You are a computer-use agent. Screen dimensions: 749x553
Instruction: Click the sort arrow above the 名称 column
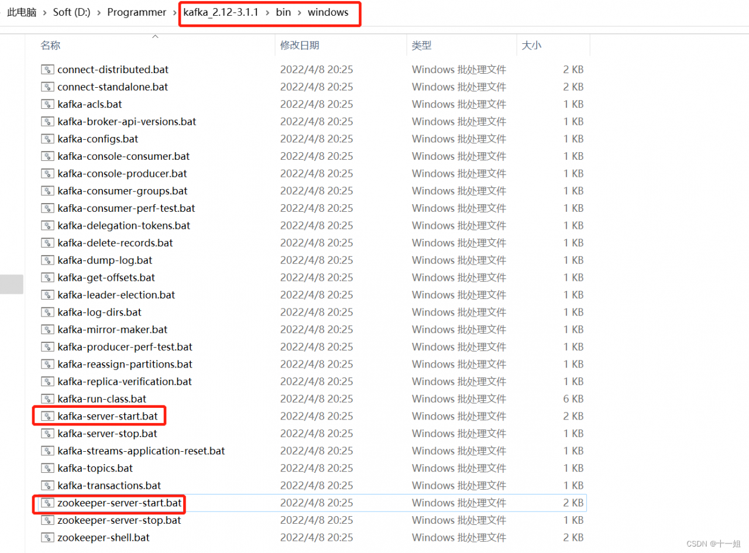pyautogui.click(x=155, y=36)
